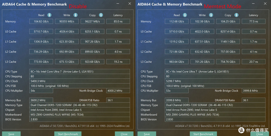271x136 pixels.
Task: Click L0 Cache Copy 8257.4 GB/s
Action: 228,31
